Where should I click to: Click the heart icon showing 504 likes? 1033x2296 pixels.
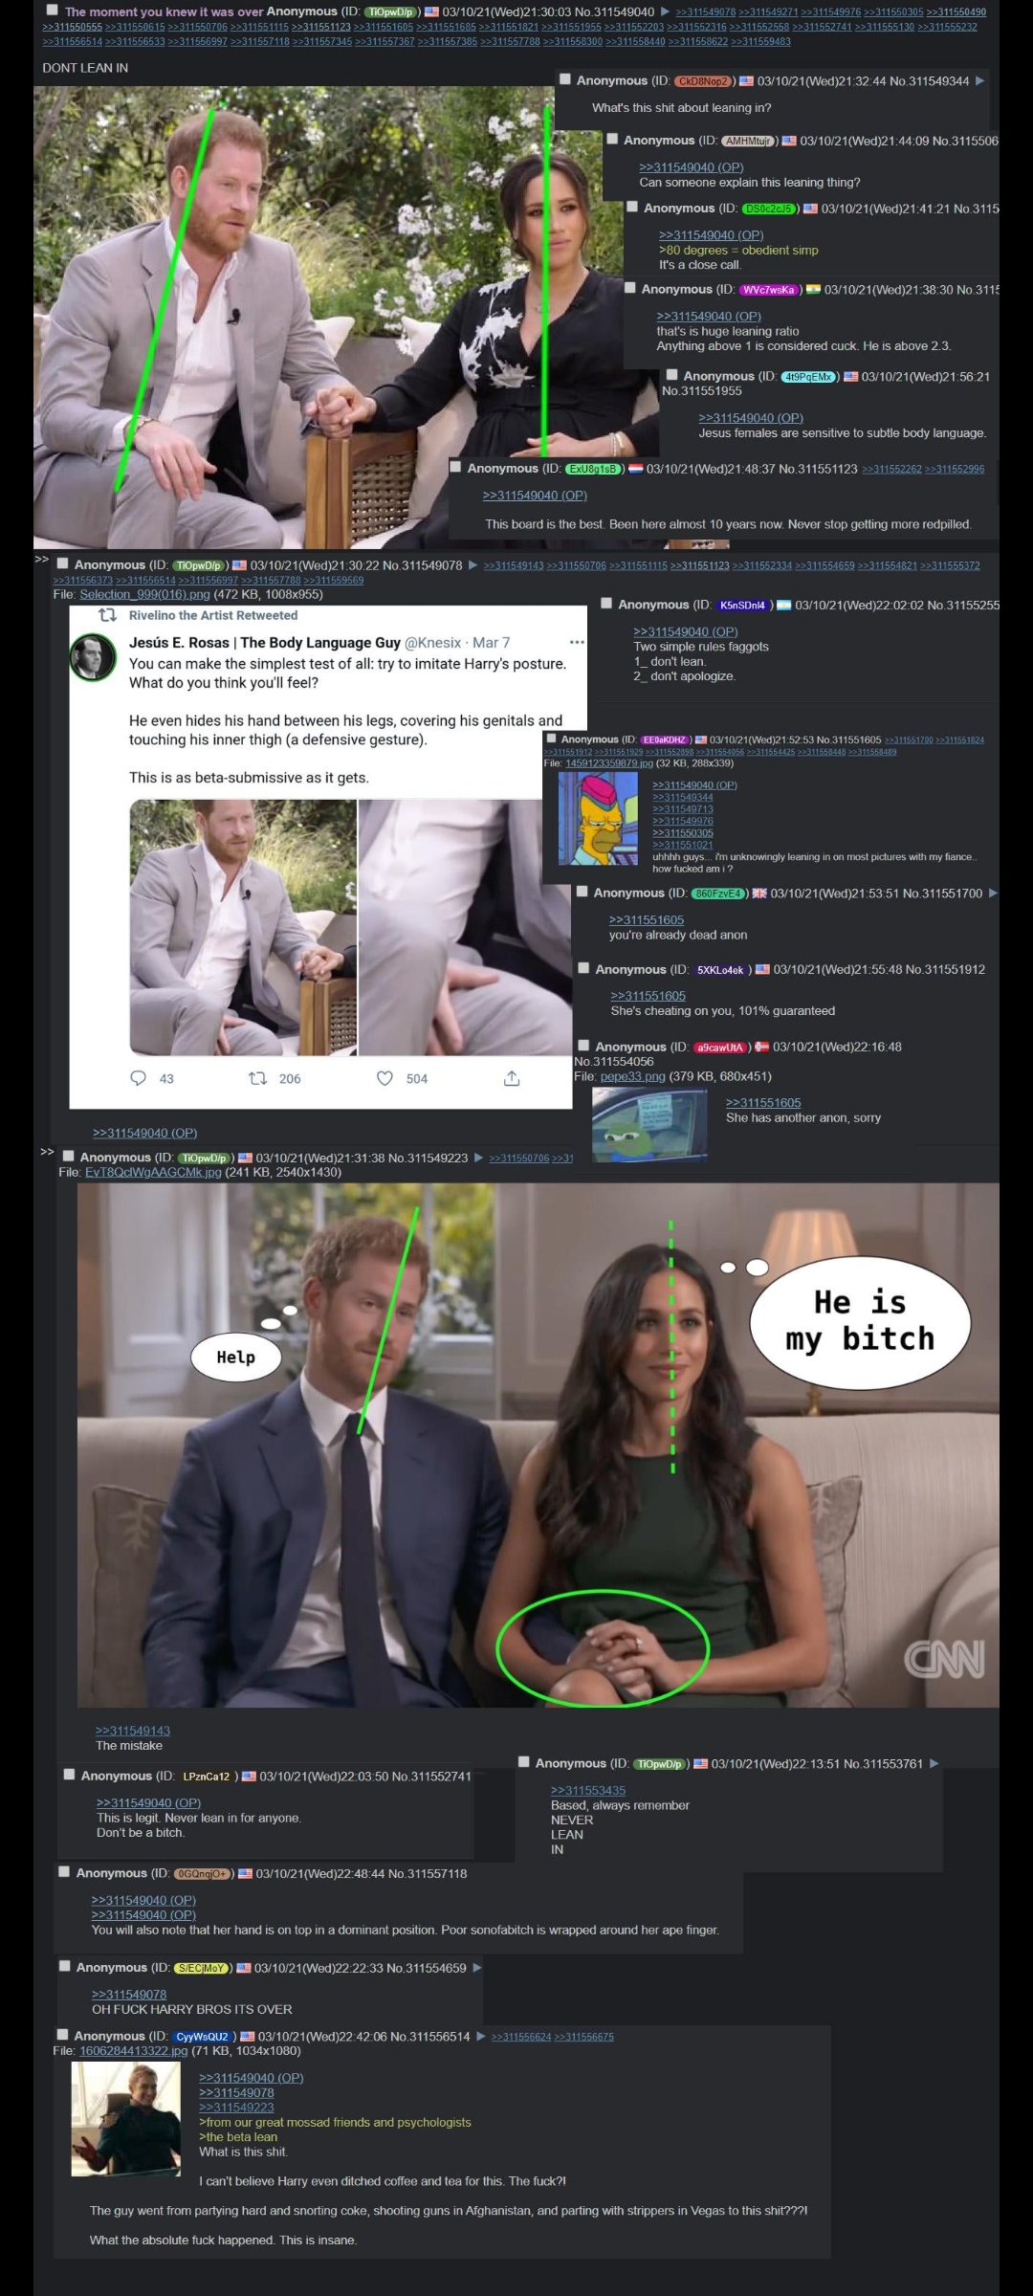tap(385, 1078)
